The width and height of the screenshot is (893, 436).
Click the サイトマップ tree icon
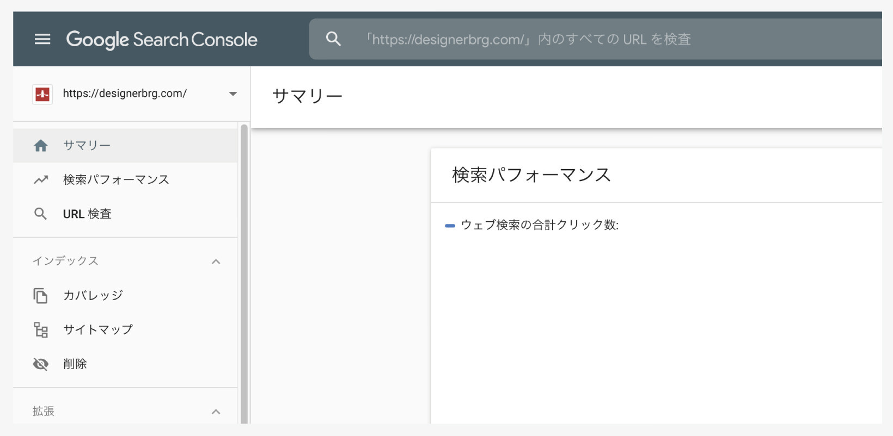coord(41,330)
